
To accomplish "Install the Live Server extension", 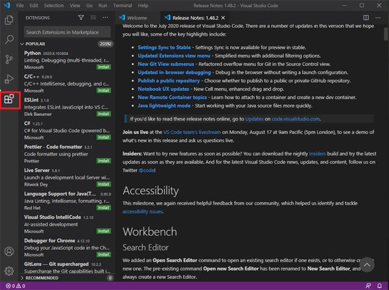I will (104, 184).
